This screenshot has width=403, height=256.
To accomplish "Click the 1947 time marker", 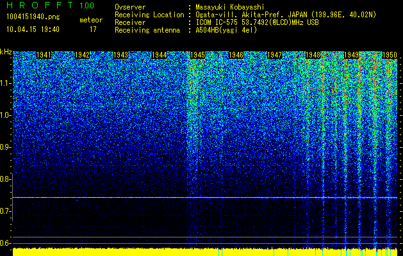I will pyautogui.click(x=274, y=55).
